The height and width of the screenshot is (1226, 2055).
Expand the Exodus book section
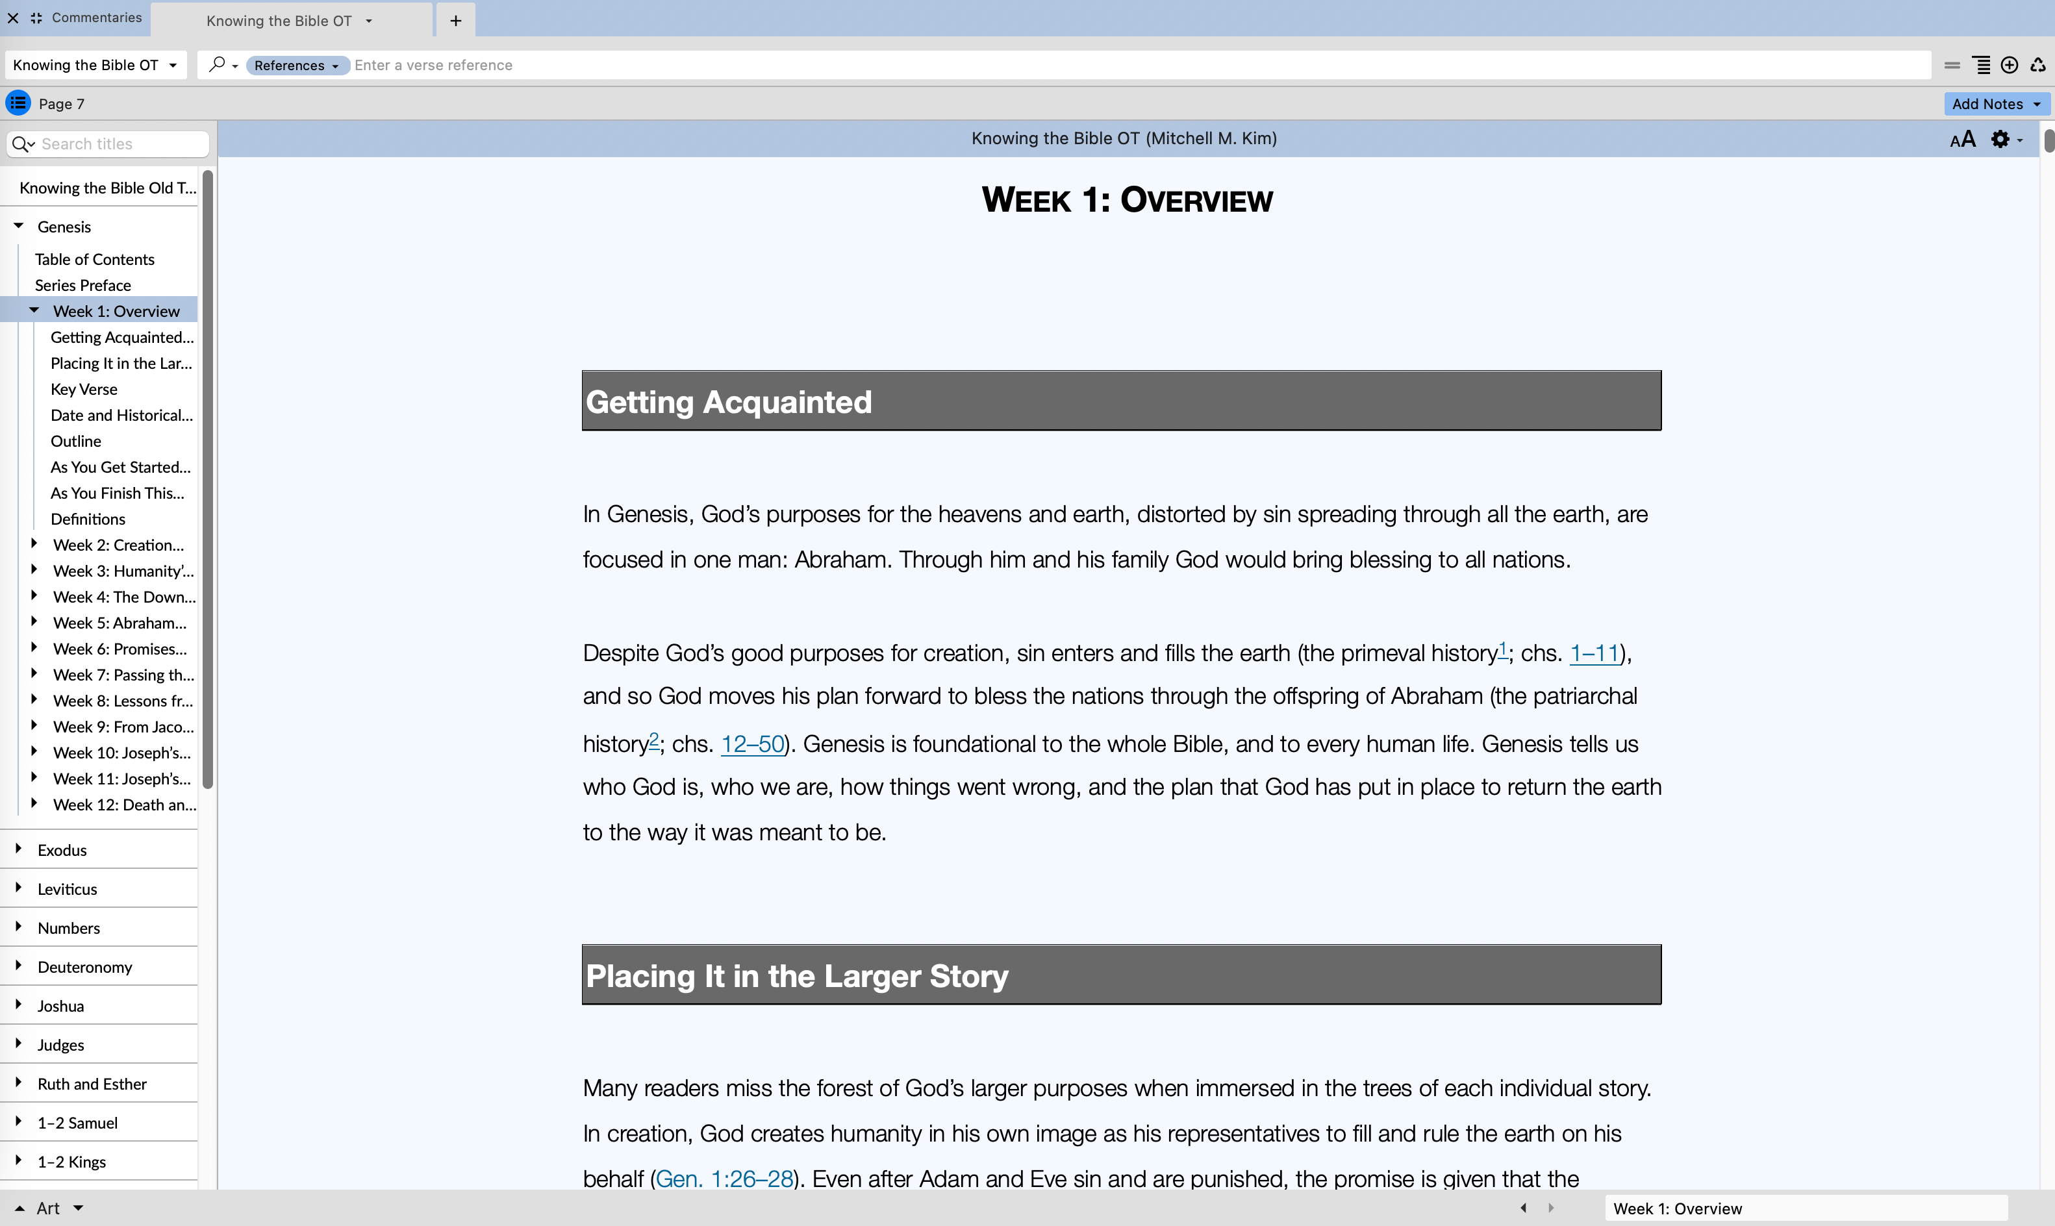pyautogui.click(x=19, y=849)
